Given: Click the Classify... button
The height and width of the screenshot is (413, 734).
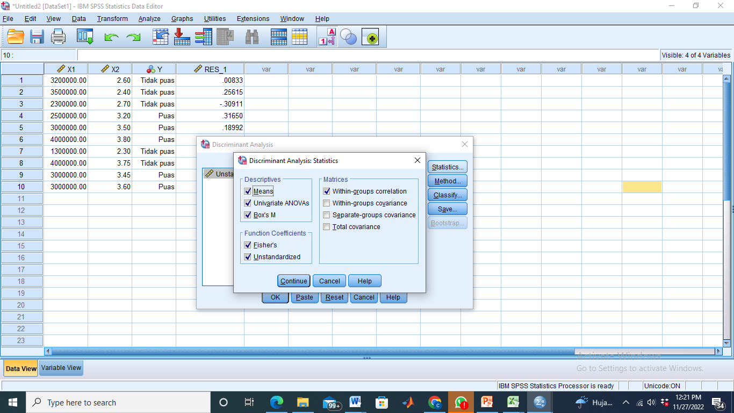Looking at the screenshot, I should pyautogui.click(x=447, y=195).
